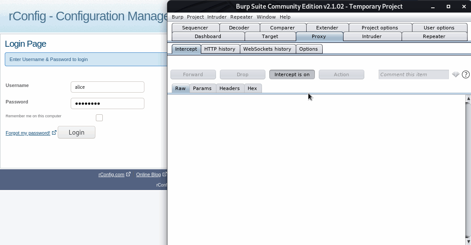Click the Password input field

108,103
